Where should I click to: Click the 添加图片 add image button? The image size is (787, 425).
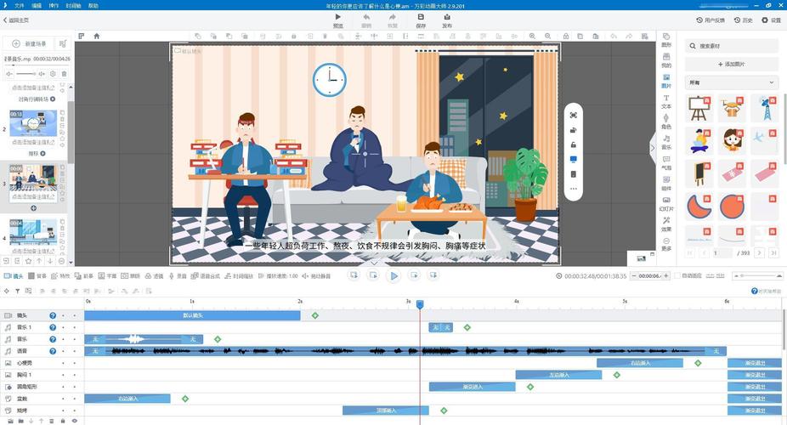tap(731, 65)
